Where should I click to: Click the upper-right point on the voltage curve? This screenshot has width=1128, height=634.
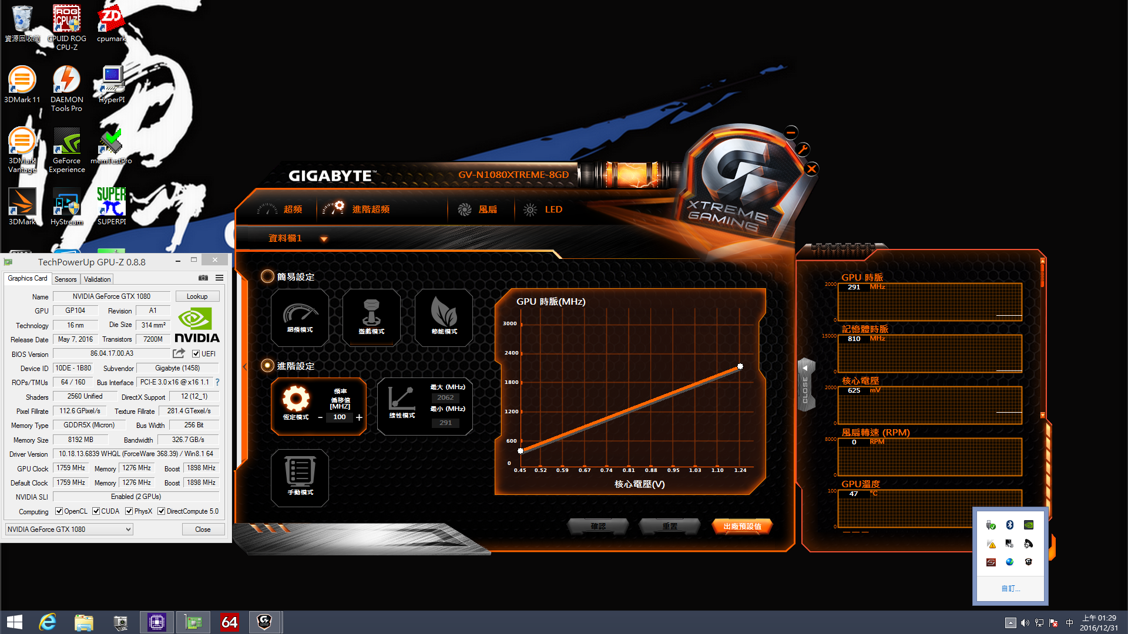[x=740, y=366]
